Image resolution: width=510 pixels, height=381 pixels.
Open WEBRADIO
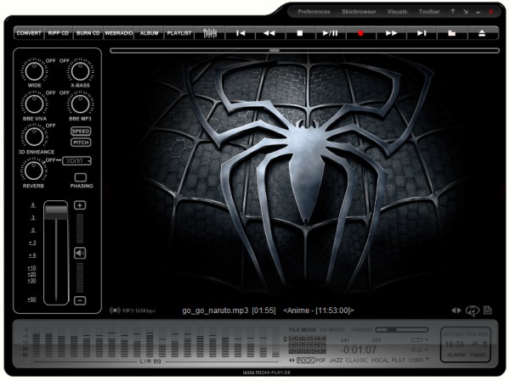119,33
